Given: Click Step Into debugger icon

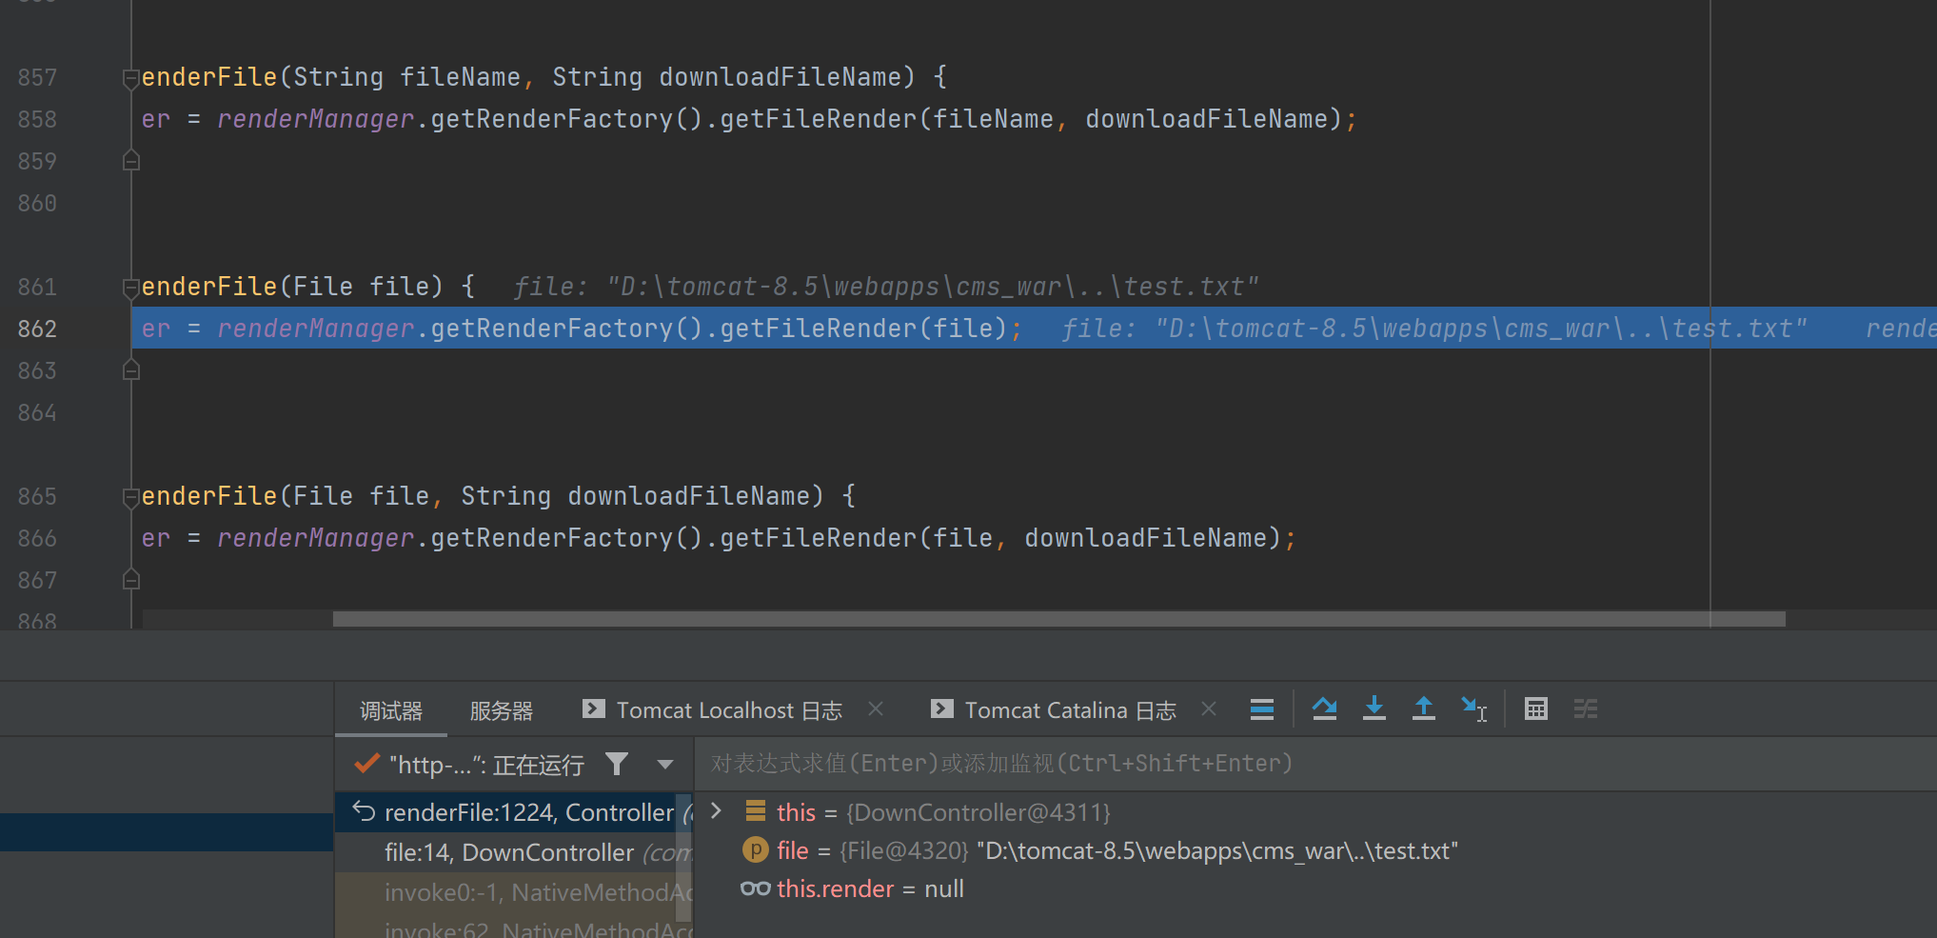Looking at the screenshot, I should pyautogui.click(x=1374, y=709).
